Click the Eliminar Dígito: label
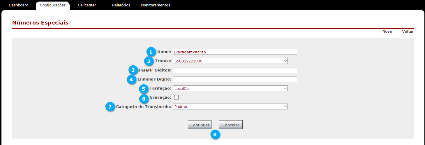The height and width of the screenshot is (145, 425). 154,79
